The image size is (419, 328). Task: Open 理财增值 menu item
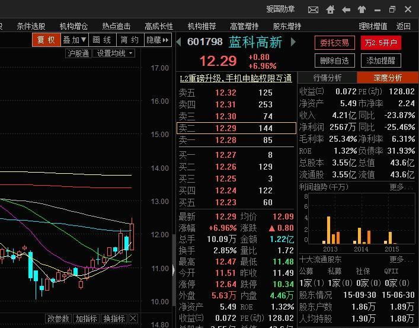(373, 26)
